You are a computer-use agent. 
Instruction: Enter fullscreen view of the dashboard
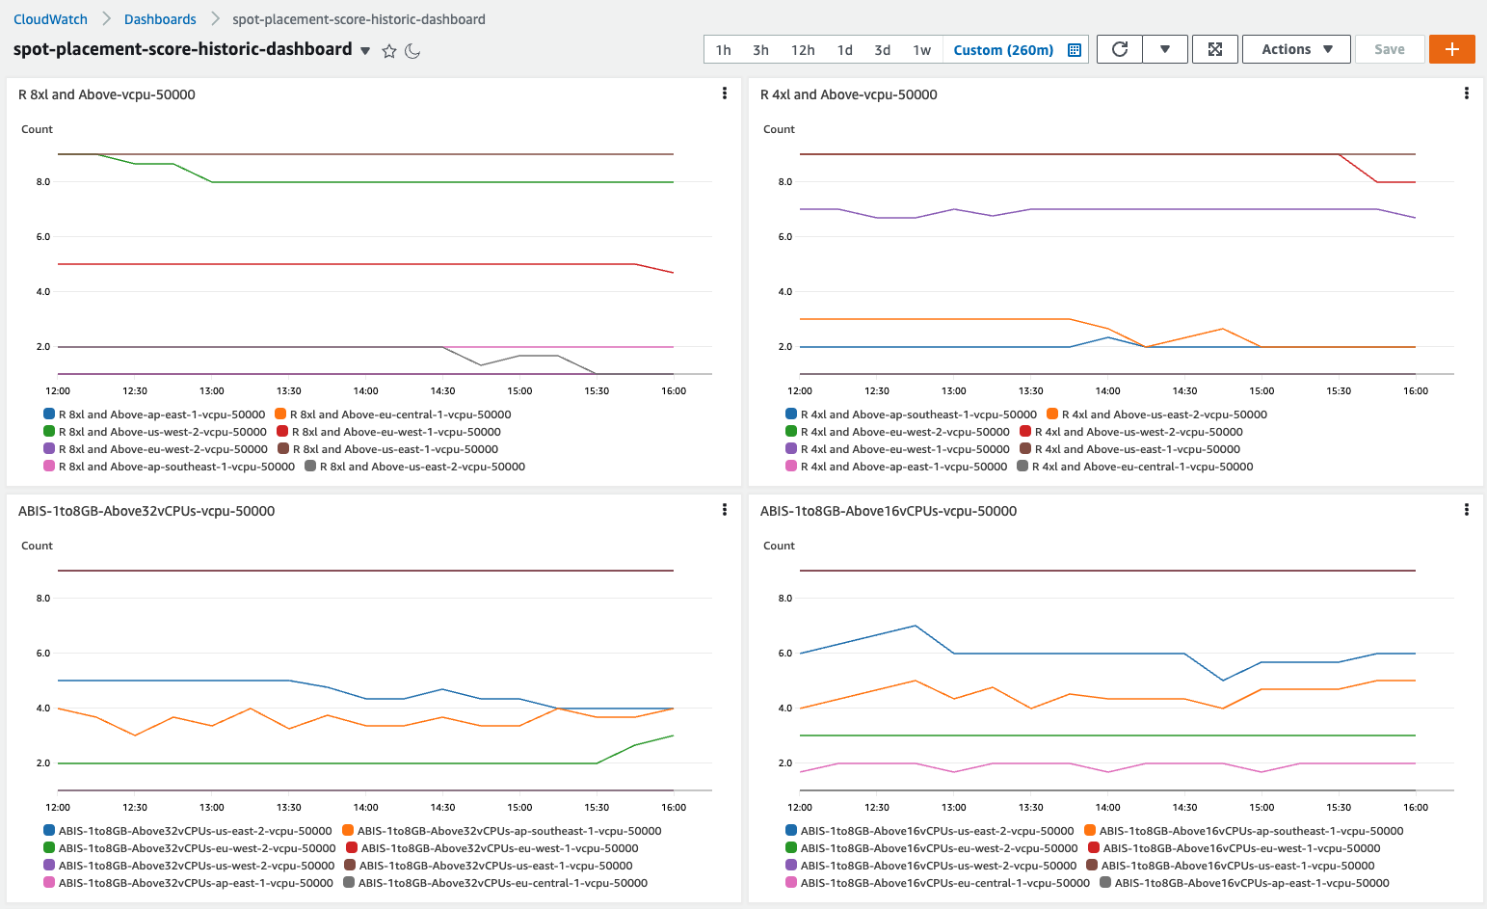[x=1215, y=48]
